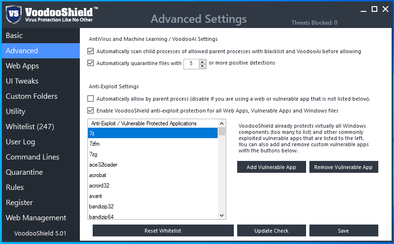Switch to the Quarantine tab
394x244 pixels.
[x=24, y=172]
